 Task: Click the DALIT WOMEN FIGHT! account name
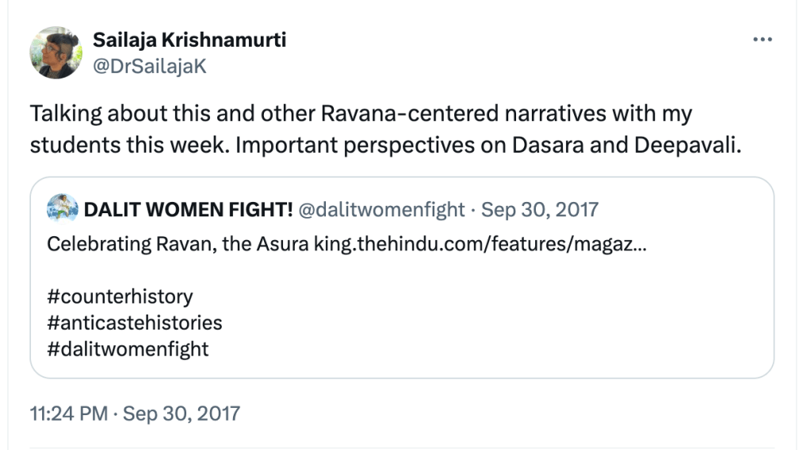coord(188,209)
